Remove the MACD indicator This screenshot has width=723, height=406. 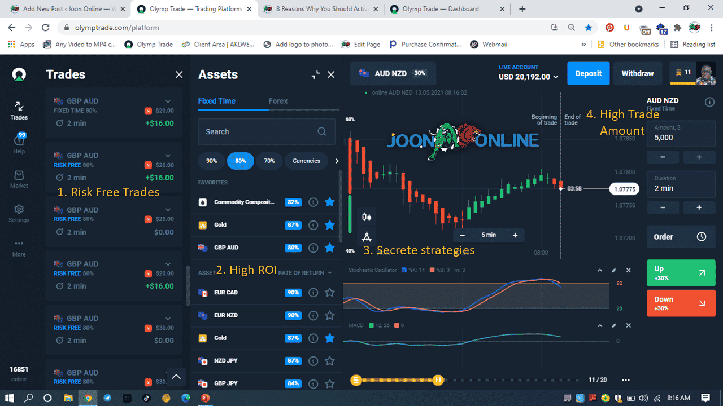pyautogui.click(x=628, y=325)
